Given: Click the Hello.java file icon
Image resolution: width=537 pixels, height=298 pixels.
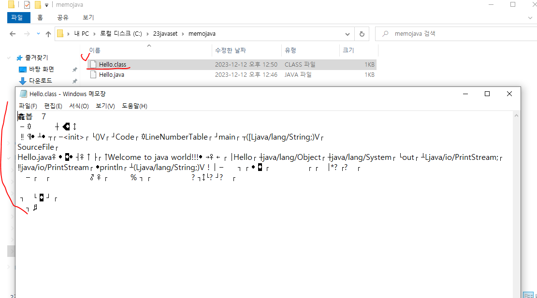Looking at the screenshot, I should 93,74.
